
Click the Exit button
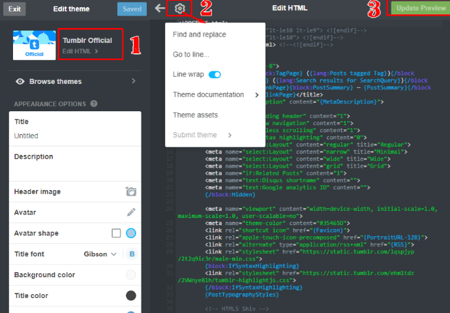(x=14, y=9)
